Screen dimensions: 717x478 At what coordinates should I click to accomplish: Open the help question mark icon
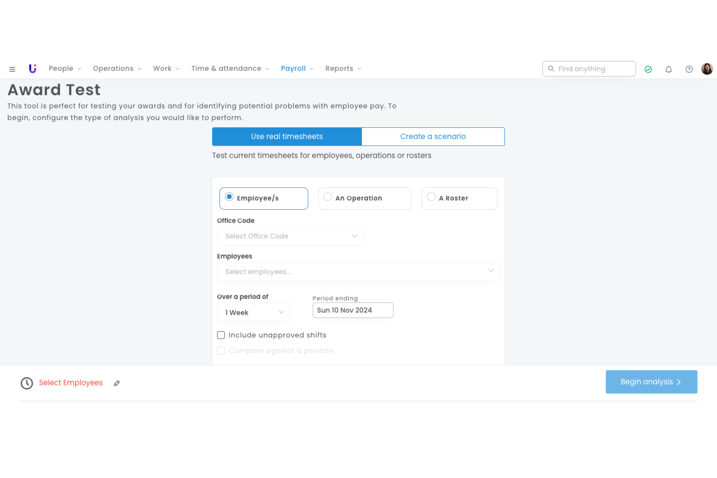pos(689,69)
